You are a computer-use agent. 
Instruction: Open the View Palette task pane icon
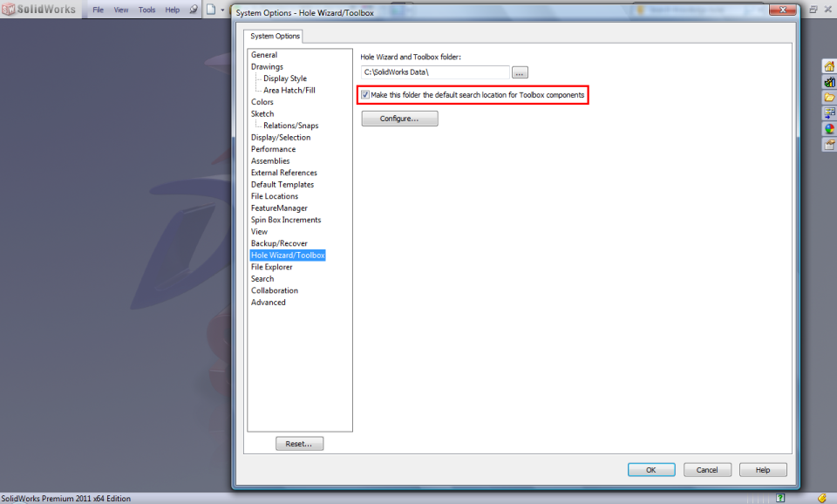pos(829,112)
